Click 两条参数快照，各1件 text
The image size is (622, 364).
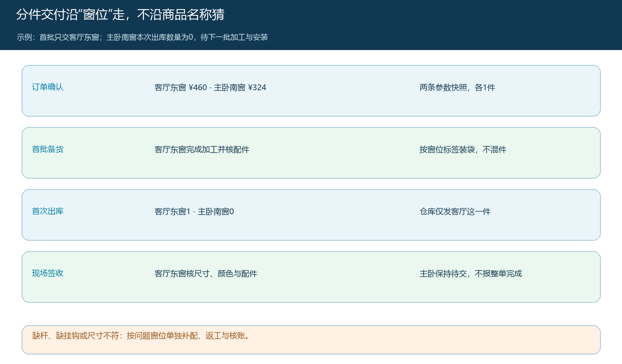pos(457,88)
